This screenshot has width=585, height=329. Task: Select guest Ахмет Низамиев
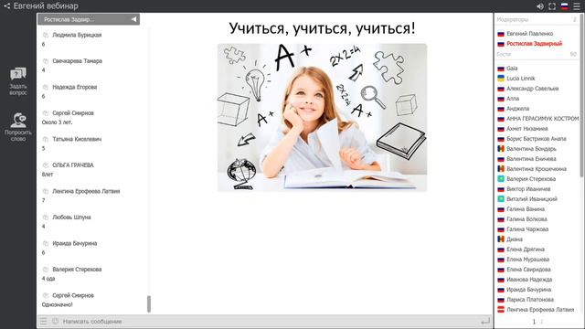coord(527,129)
